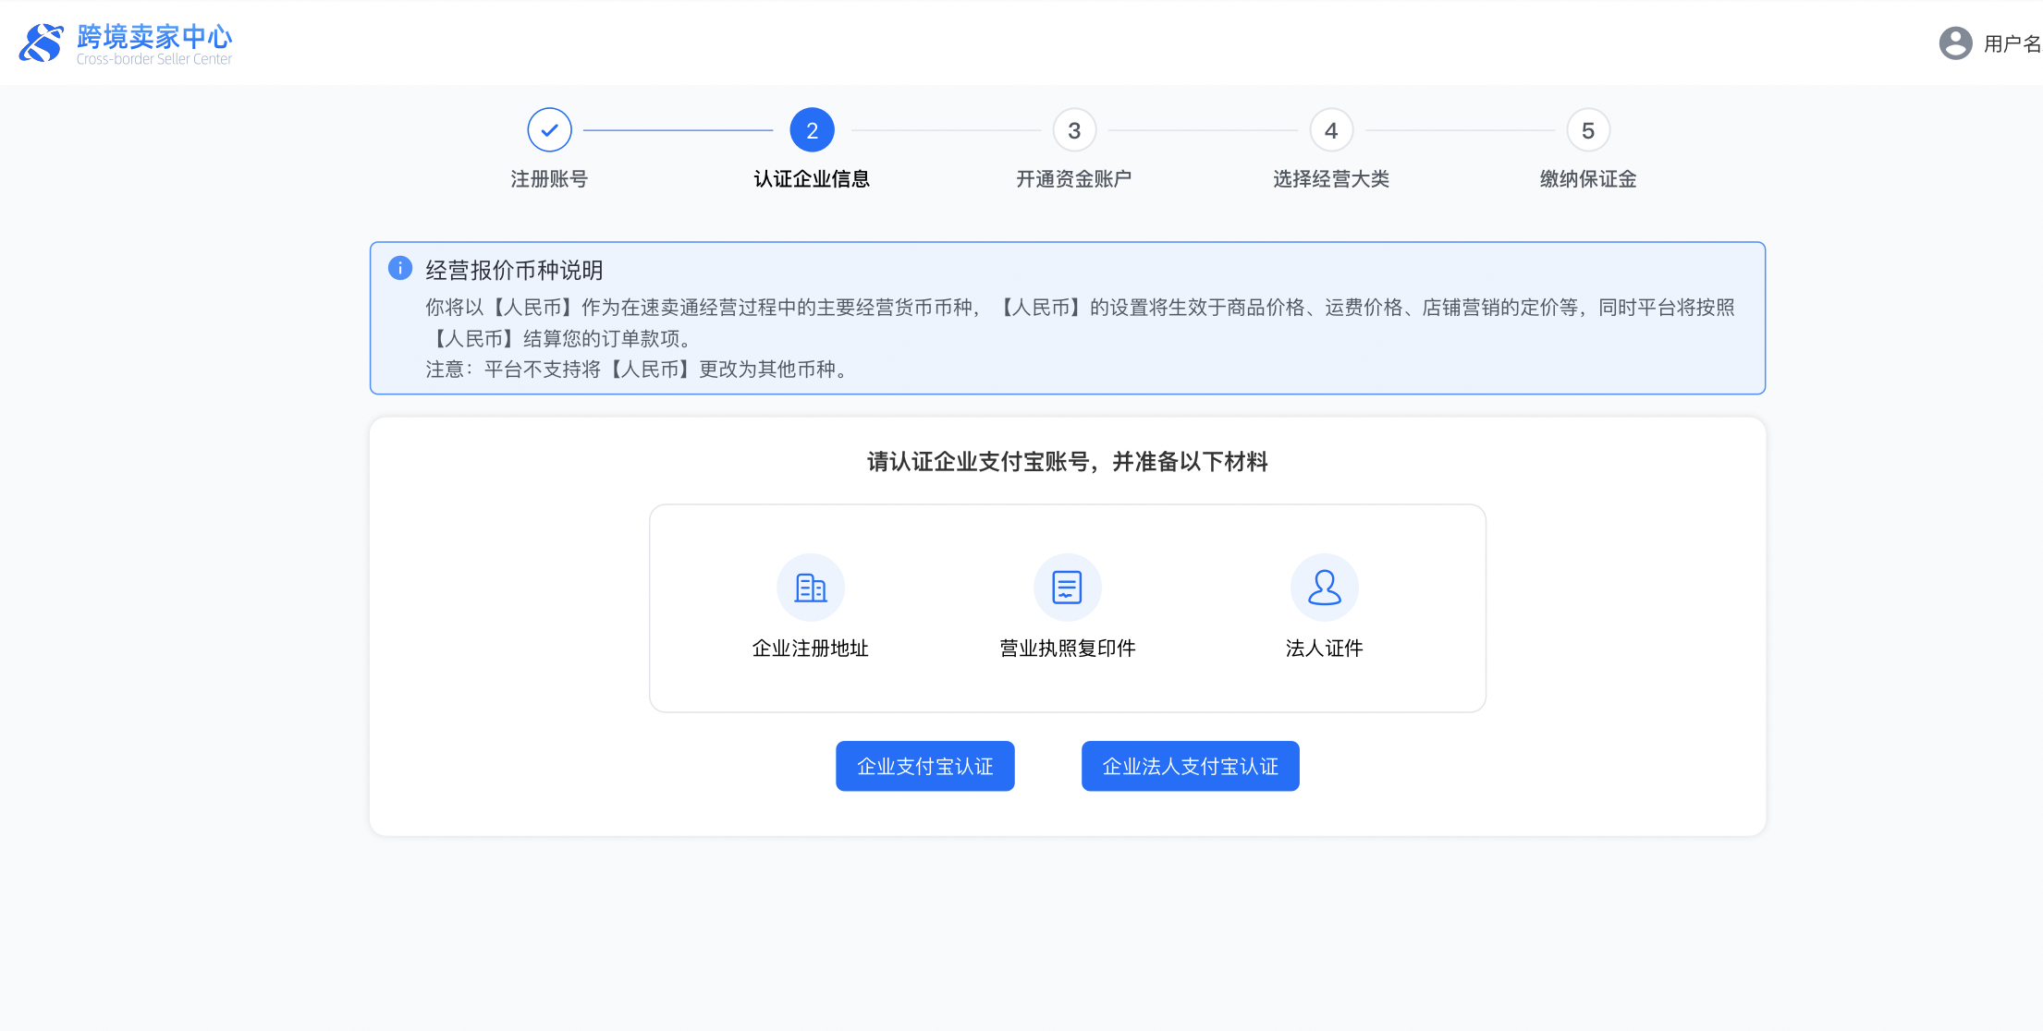
Task: Select the step 4 circle
Action: coord(1330,130)
